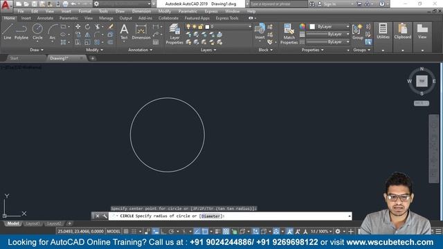The height and width of the screenshot is (249, 443).
Task: Click the Insert block icon
Action: tap(260, 31)
